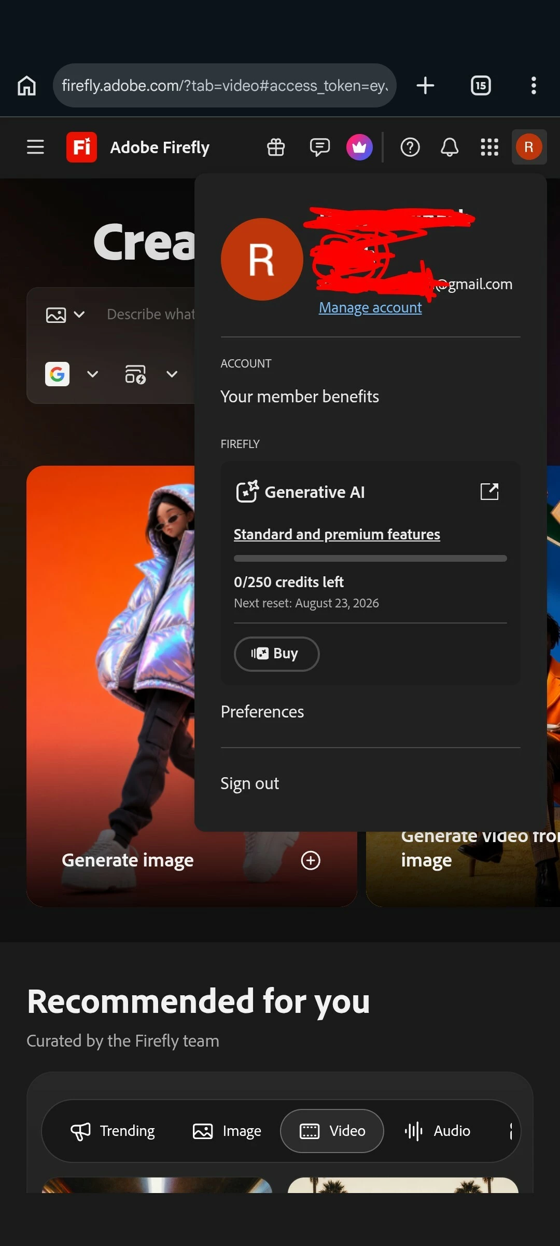Click the credits usage progress bar

(370, 558)
